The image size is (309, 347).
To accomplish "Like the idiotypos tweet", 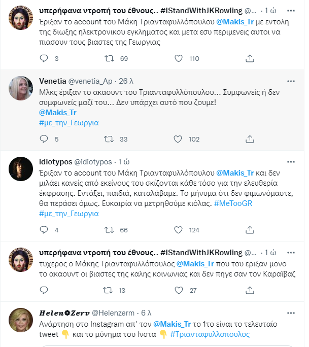I will [x=178, y=230].
